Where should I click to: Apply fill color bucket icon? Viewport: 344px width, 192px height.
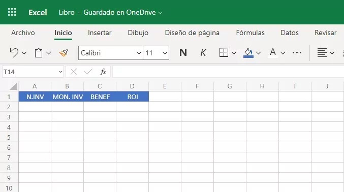tap(248, 53)
